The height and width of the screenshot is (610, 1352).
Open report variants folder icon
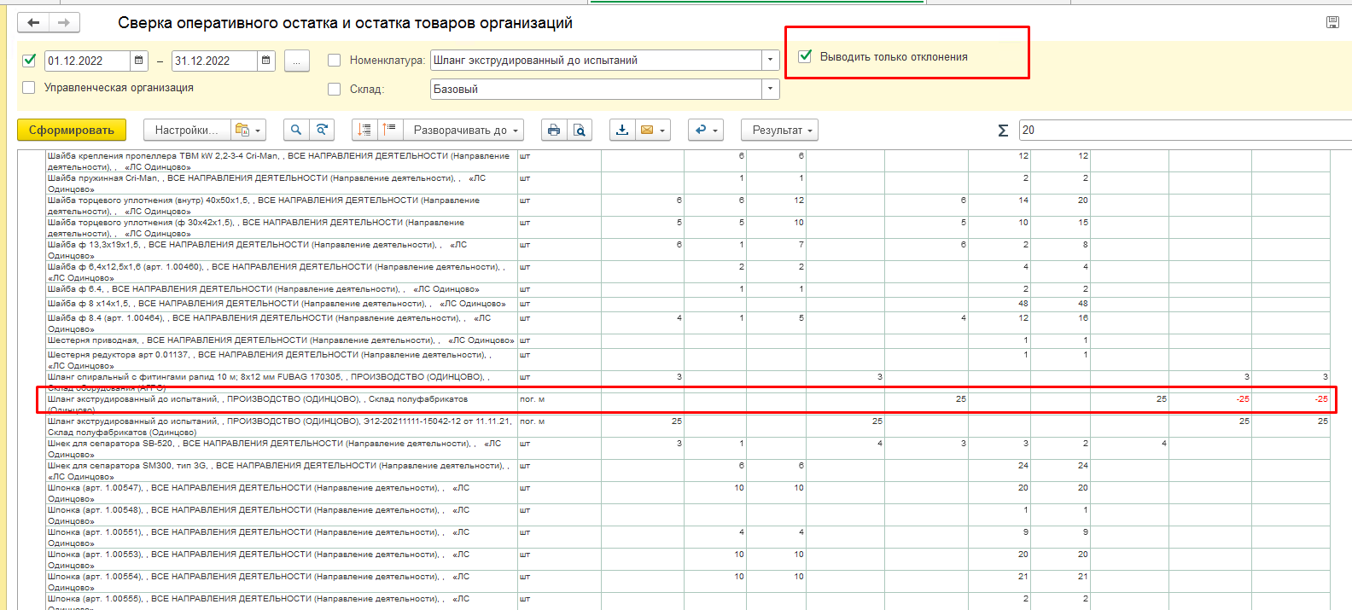pos(242,130)
